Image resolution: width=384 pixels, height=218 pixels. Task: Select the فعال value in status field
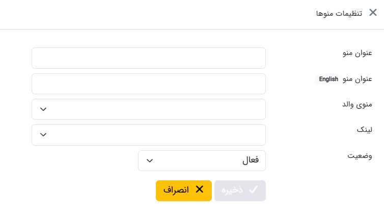pos(250,160)
